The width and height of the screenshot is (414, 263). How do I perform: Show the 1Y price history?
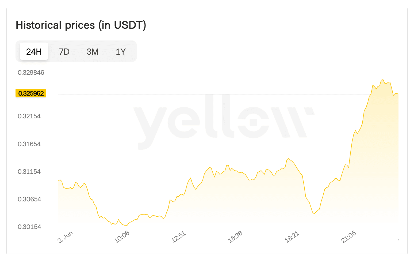[x=121, y=51]
